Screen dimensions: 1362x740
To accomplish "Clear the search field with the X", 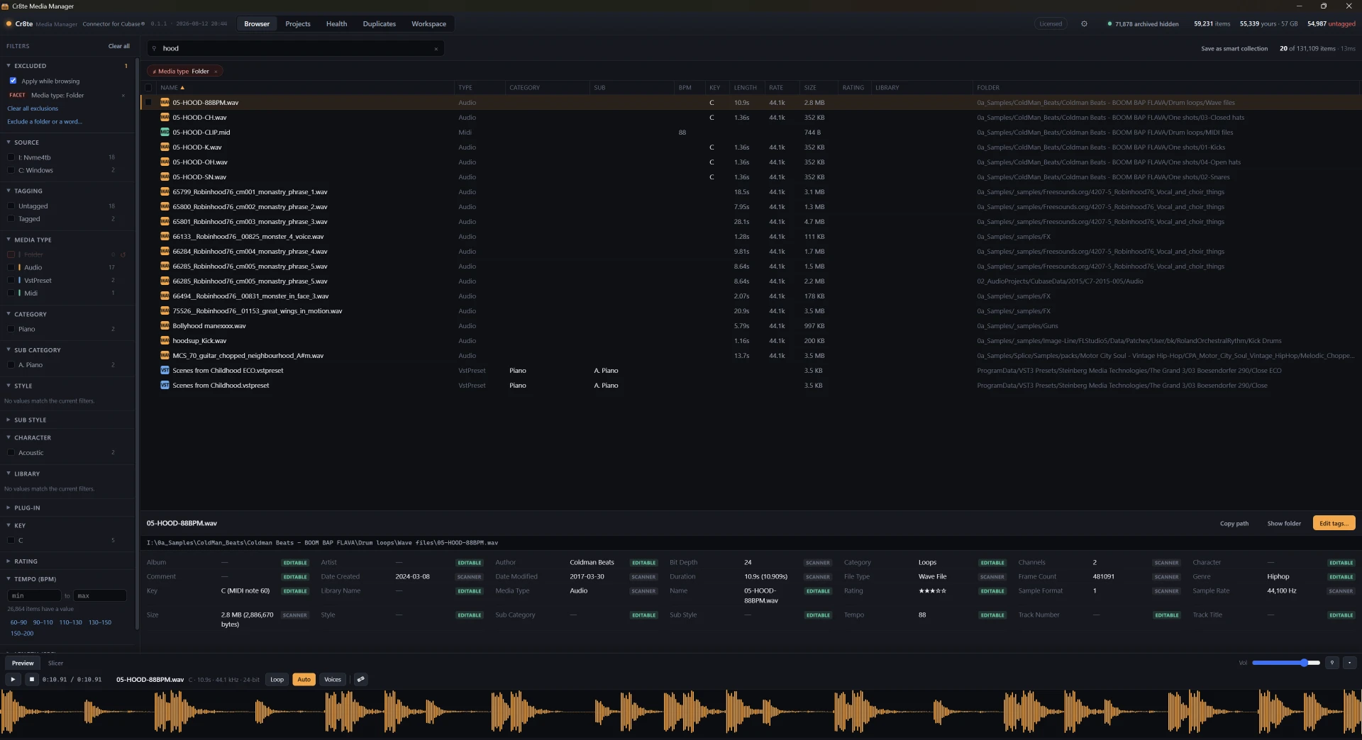I will (x=436, y=49).
